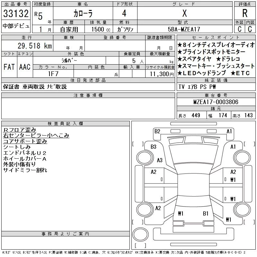Click the color number 1F7 field

coord(53,74)
